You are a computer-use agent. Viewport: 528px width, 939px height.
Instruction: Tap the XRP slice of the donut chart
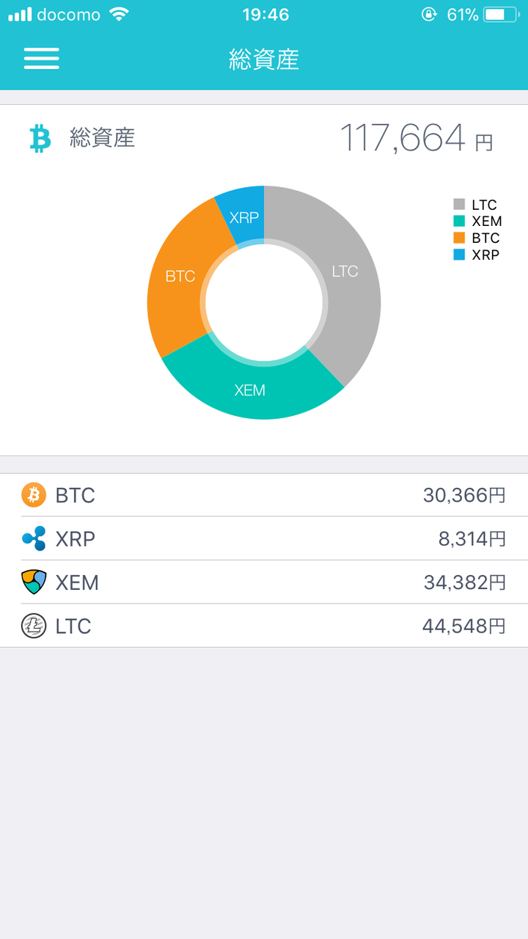pyautogui.click(x=245, y=215)
